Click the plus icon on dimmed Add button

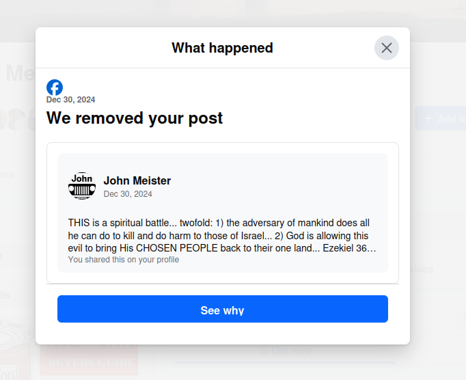click(428, 118)
